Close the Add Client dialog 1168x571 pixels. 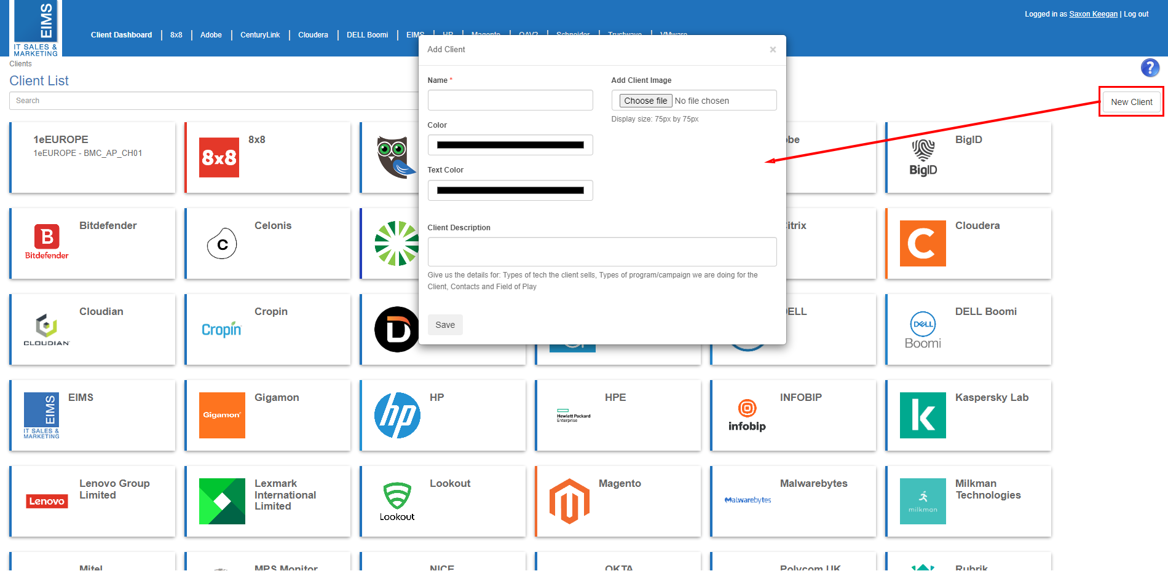[773, 50]
